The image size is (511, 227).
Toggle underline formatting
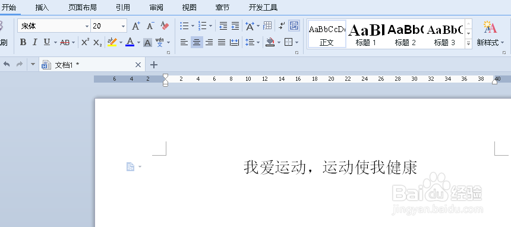tap(47, 42)
